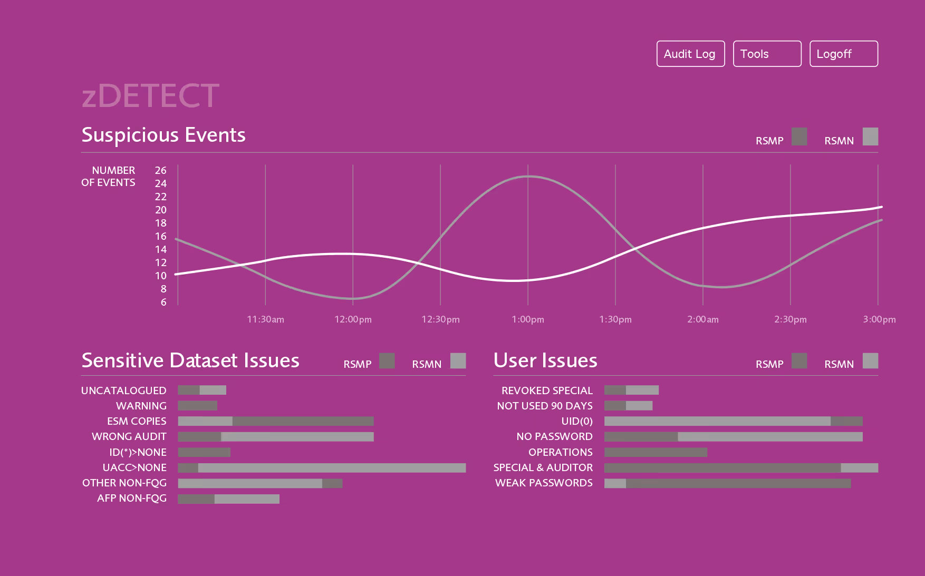Select the SPECIAL & AUDITOR label
Image resolution: width=925 pixels, height=576 pixels.
click(x=543, y=467)
